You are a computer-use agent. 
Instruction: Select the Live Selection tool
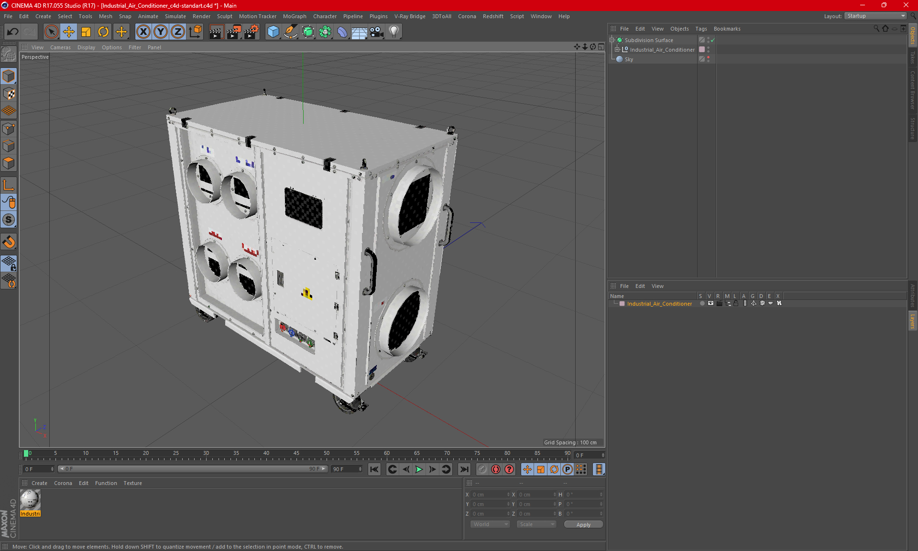(51, 32)
